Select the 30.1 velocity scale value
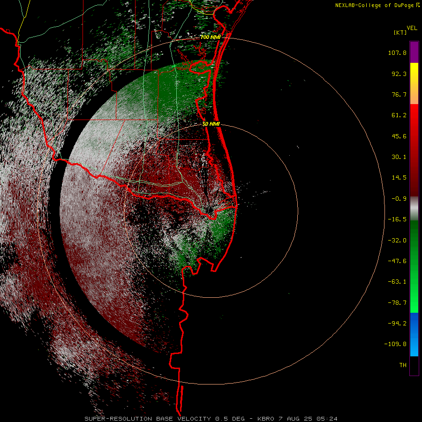Screen dimensions: 422x422 [399, 157]
